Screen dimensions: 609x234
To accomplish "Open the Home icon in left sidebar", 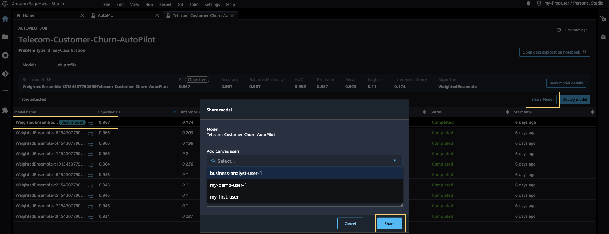I will pyautogui.click(x=5, y=19).
